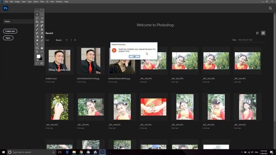Select the Hand tool
Viewport: 276px width, 155px height.
42,48
